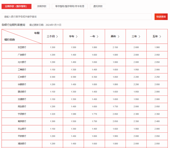Click 宁波银行 one-year rate 1.770
The height and width of the screenshot is (148, 170).
click(94, 114)
